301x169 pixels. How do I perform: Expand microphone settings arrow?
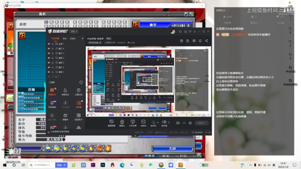pyautogui.click(x=158, y=122)
